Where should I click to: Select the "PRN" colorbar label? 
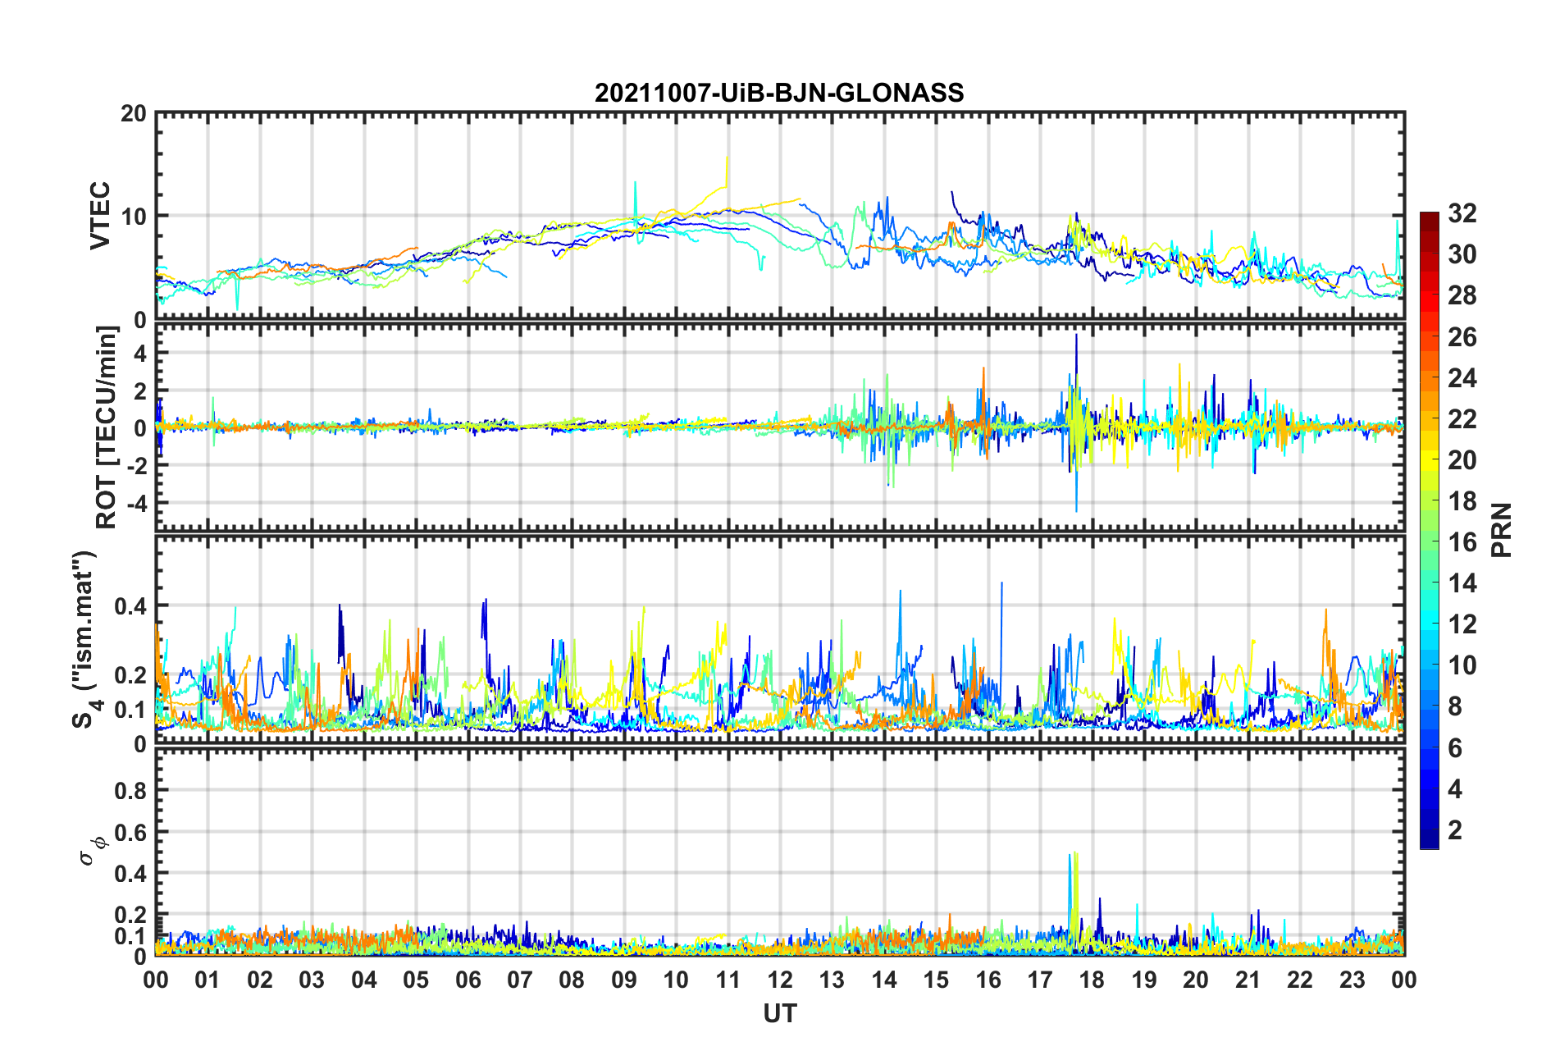1502,530
